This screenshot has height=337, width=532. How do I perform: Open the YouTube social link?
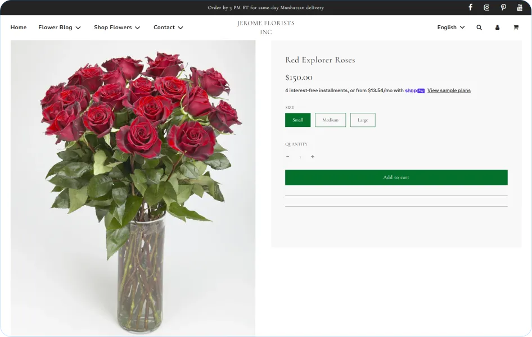[x=520, y=7]
